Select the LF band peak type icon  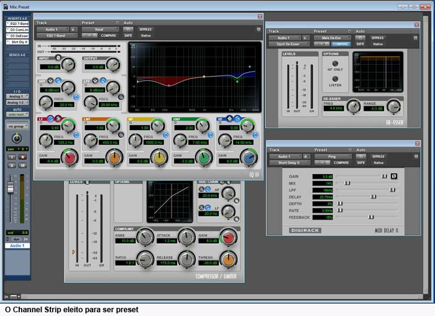pyautogui.click(x=50, y=119)
